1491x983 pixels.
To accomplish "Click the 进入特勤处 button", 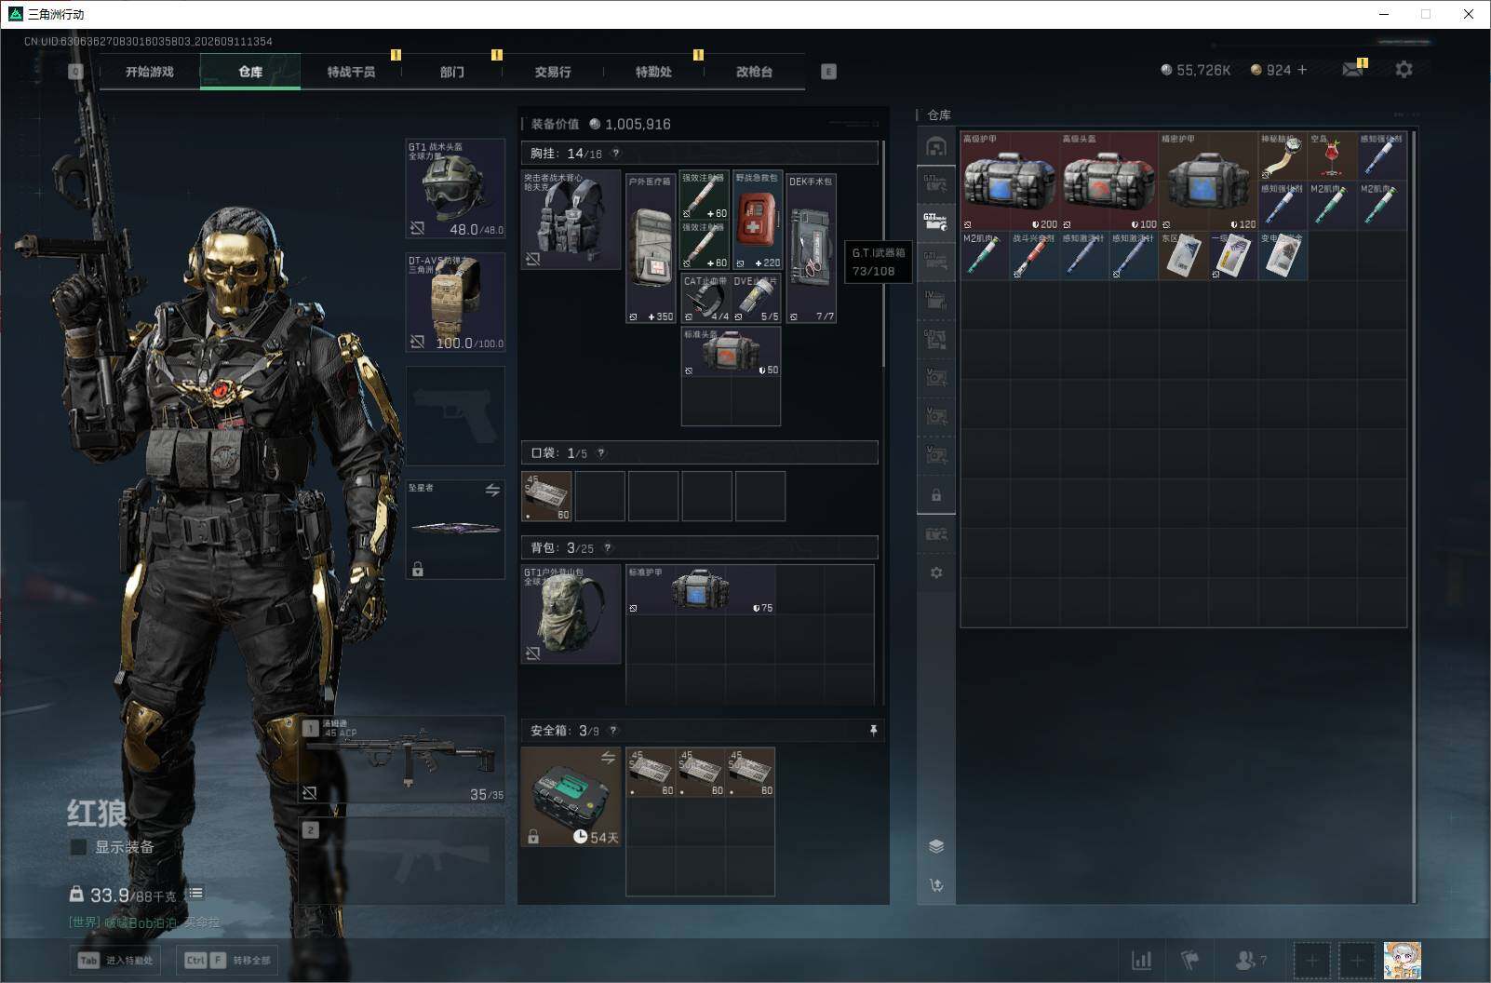I will pos(116,960).
